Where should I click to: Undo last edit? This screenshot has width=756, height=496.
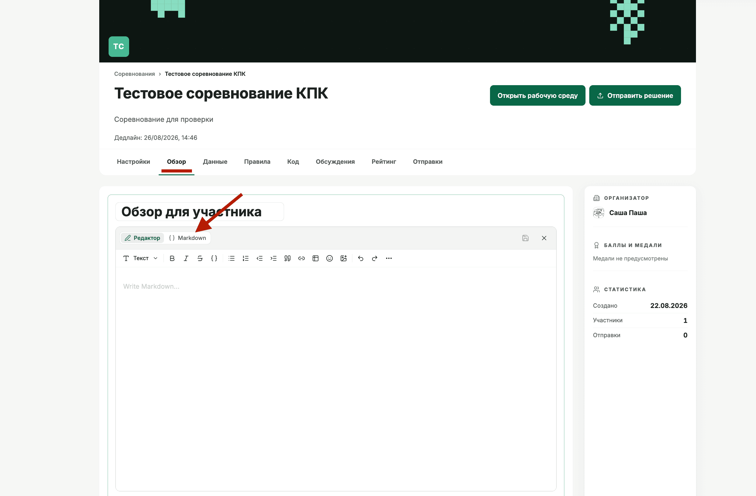361,258
